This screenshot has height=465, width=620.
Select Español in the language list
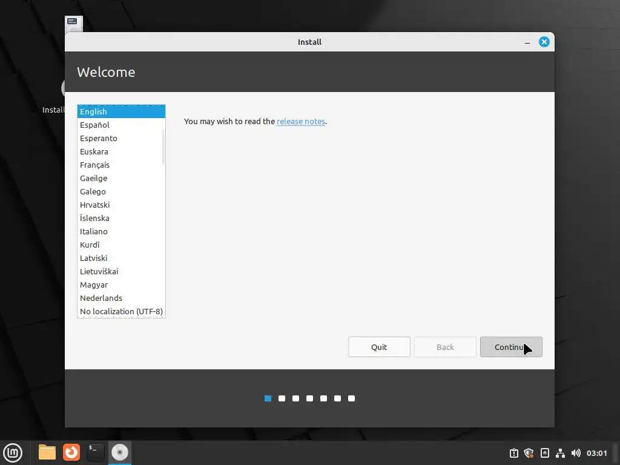tap(121, 125)
